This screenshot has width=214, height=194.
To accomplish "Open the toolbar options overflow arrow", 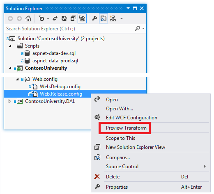I will point(122,18).
